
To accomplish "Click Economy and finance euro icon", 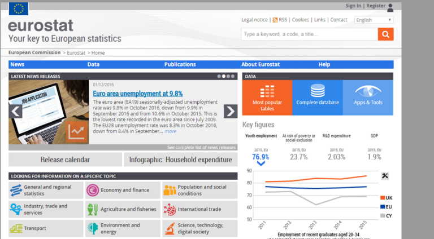I will point(93,191).
